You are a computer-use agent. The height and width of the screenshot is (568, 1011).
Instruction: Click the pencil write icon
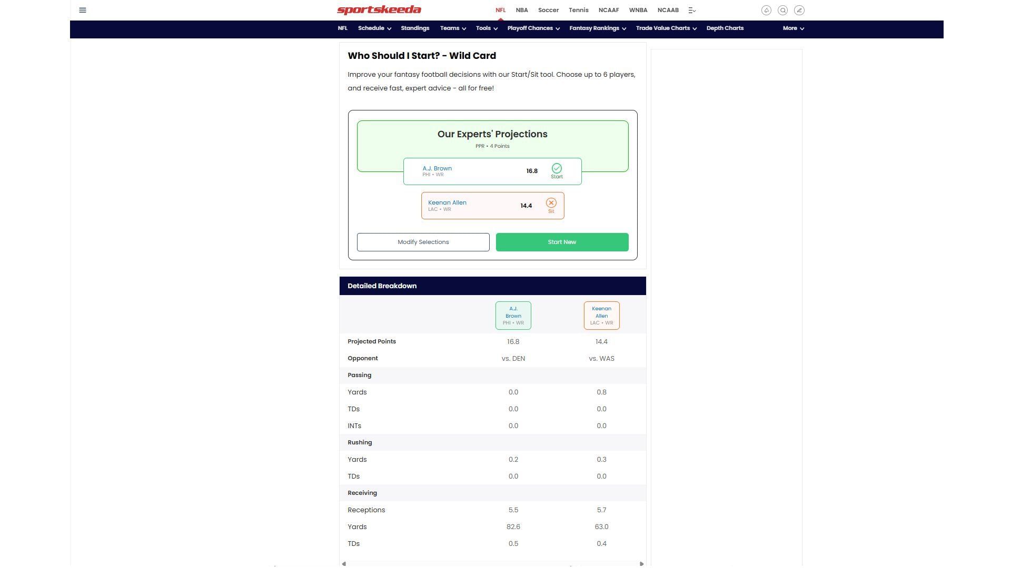point(799,10)
